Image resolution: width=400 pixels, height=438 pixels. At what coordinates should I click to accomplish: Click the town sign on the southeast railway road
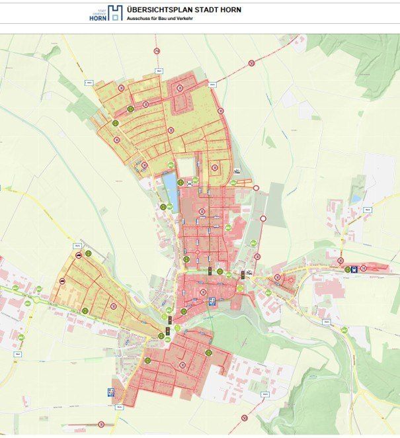[326, 322]
